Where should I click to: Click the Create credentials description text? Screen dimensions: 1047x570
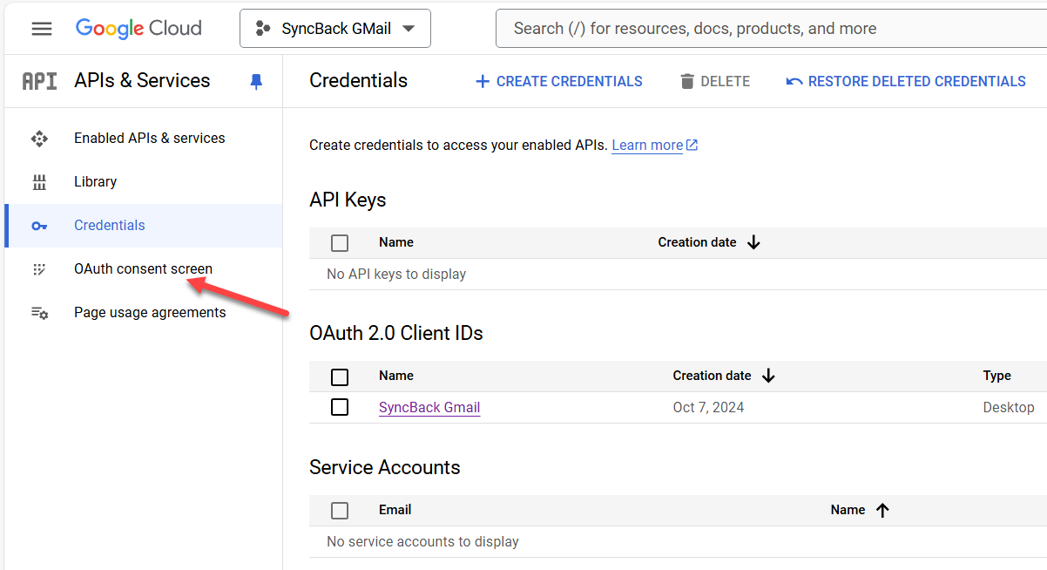pos(459,146)
